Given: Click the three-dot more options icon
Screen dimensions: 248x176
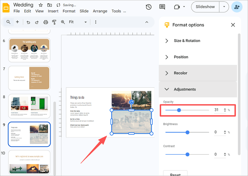Looking at the screenshot, I should point(96,22).
